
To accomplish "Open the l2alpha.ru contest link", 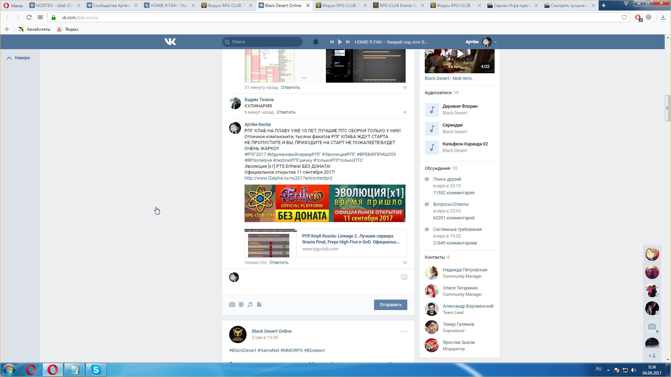I will click(288, 178).
